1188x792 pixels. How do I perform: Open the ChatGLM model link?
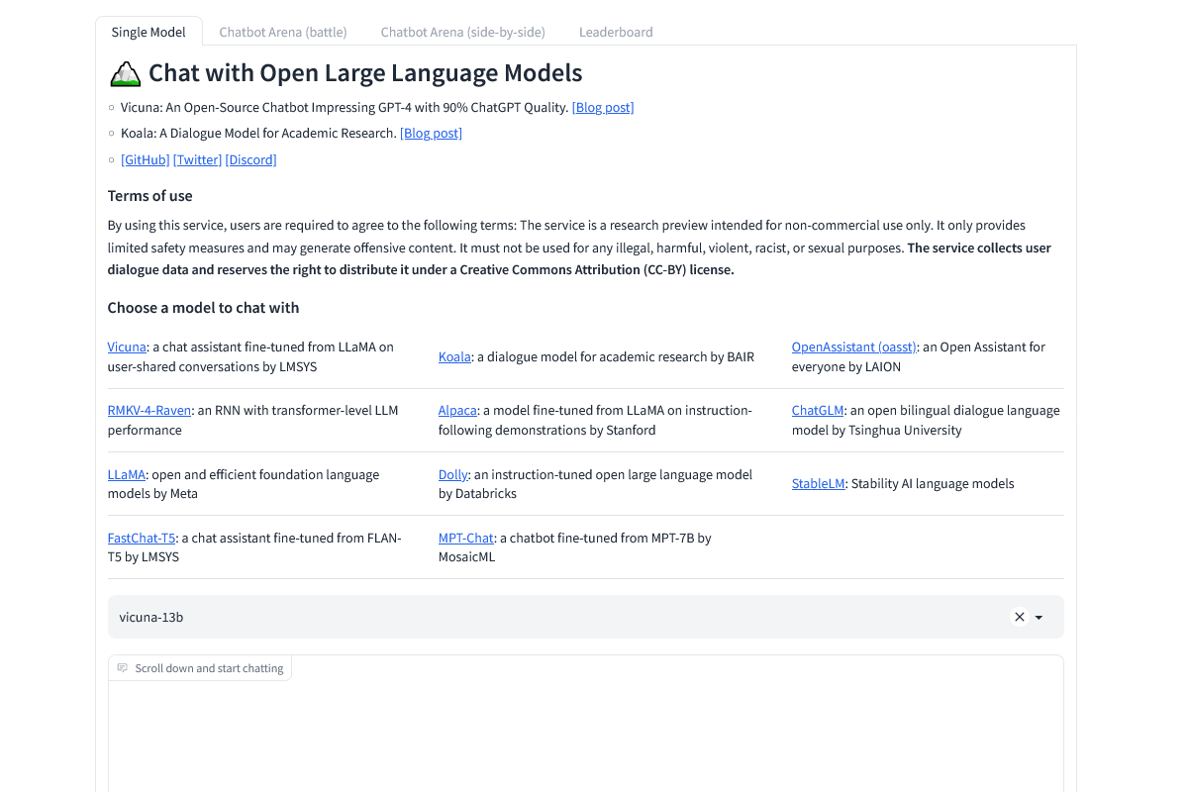point(817,410)
